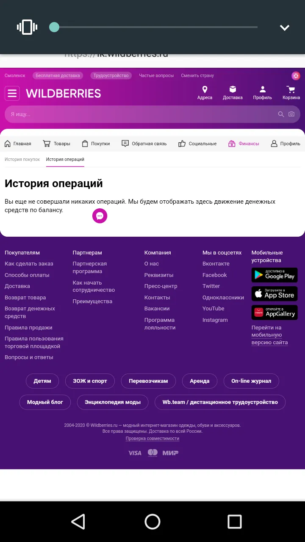Click AppGallery badge

point(274,312)
